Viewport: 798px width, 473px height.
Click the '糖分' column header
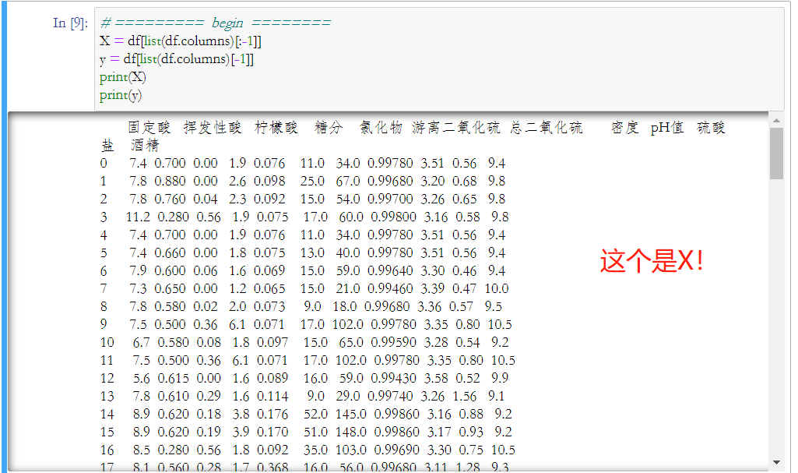(x=329, y=127)
